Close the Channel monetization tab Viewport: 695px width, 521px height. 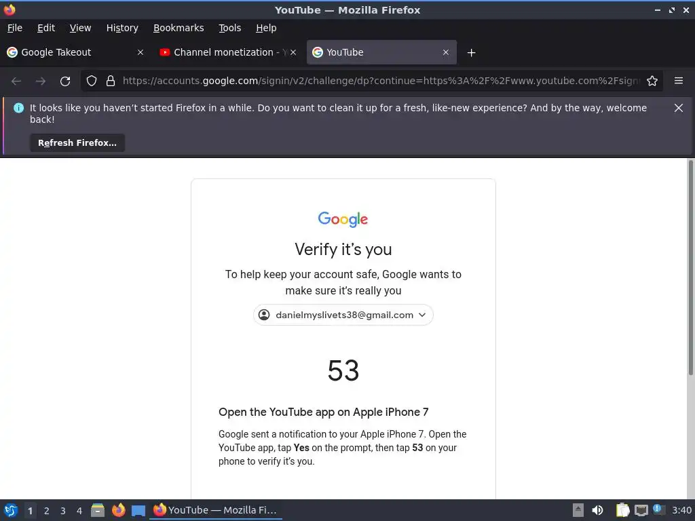click(x=293, y=52)
